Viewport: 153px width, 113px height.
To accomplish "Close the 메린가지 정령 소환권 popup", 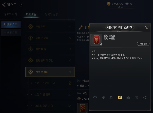I will (x=147, y=28).
